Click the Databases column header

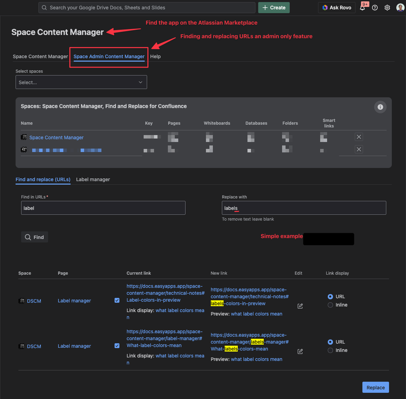tap(256, 123)
